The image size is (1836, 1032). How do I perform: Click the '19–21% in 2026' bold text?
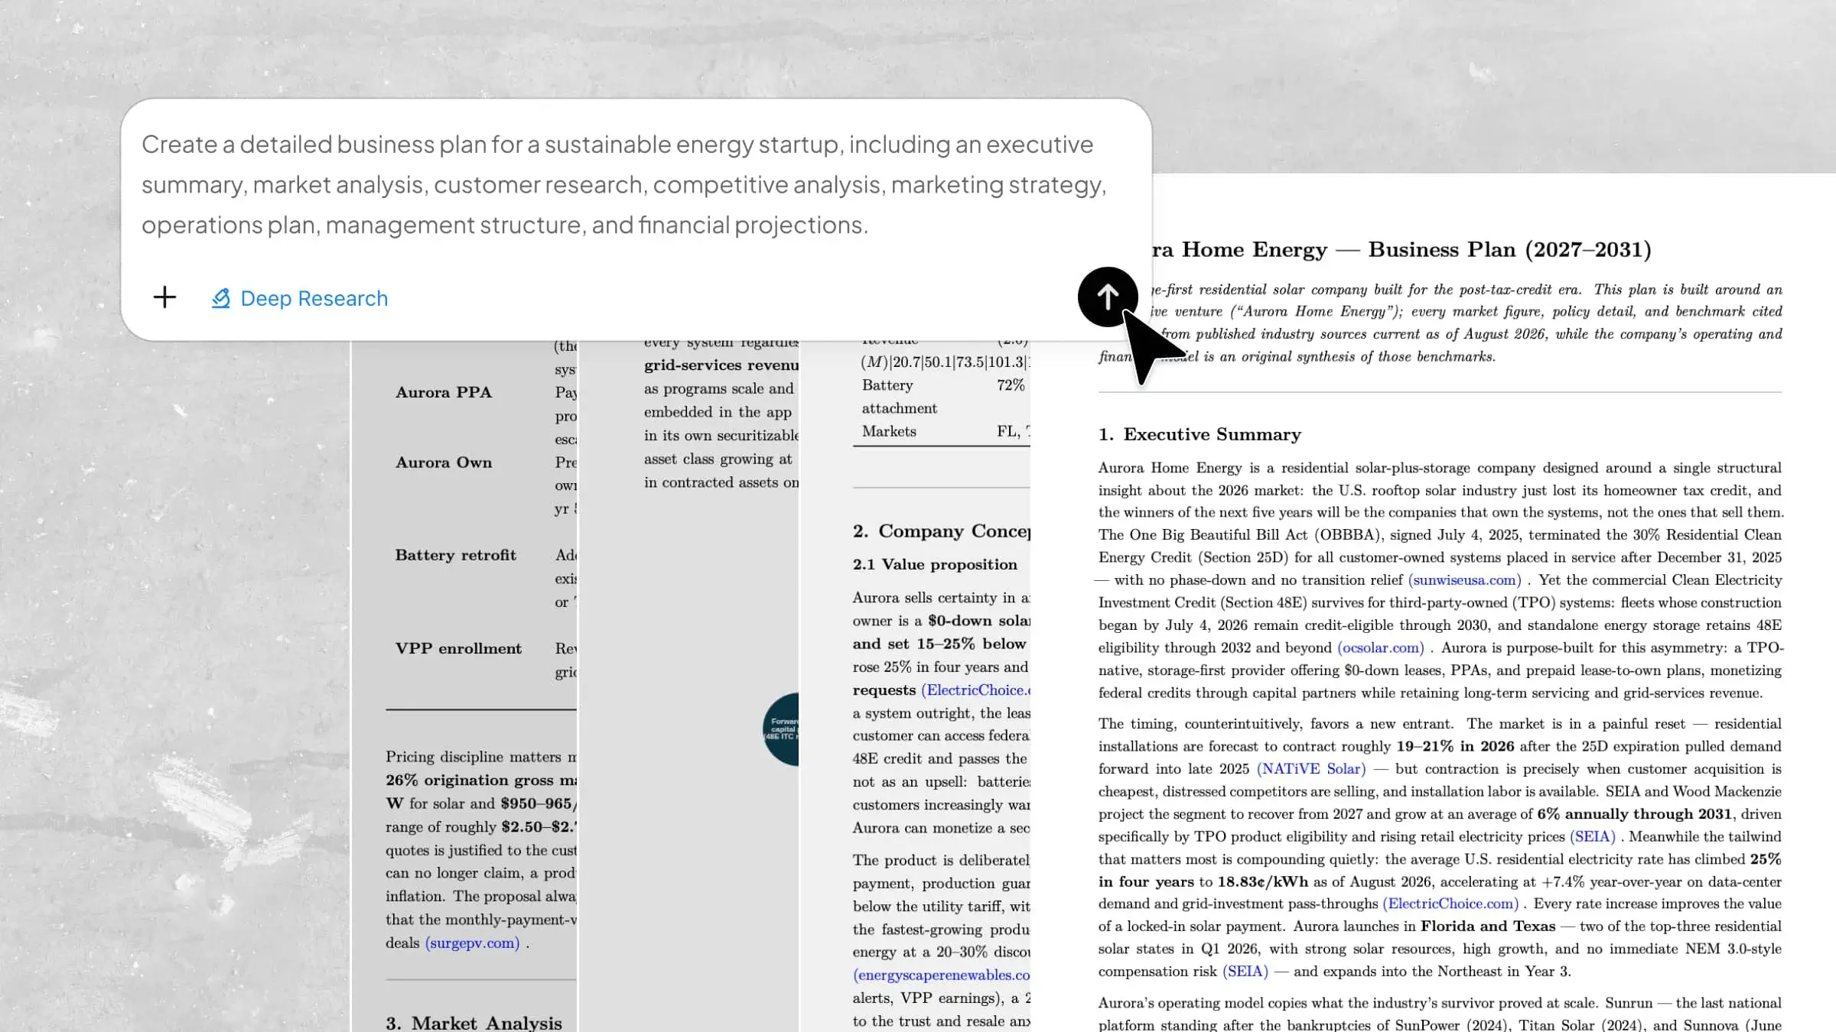1455,746
